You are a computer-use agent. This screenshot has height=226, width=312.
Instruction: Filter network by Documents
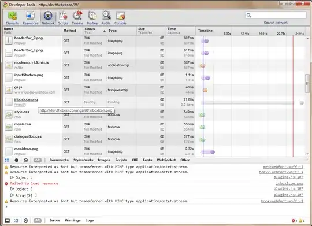(x=59, y=160)
